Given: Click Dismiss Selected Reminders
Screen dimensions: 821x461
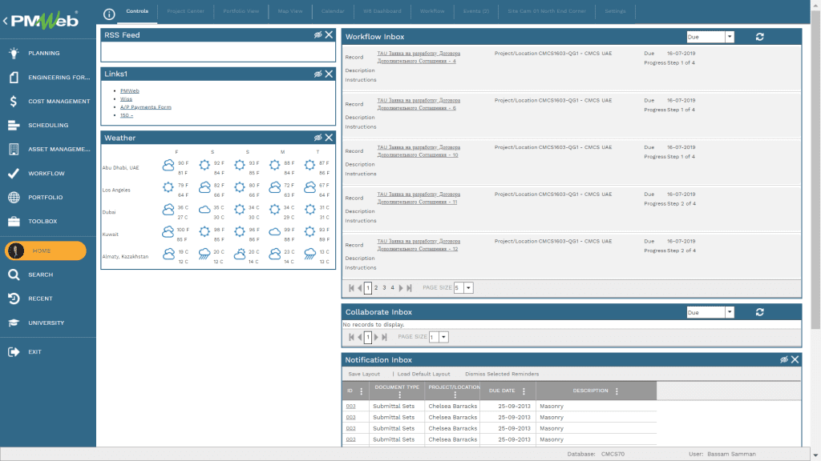Looking at the screenshot, I should coord(502,375).
